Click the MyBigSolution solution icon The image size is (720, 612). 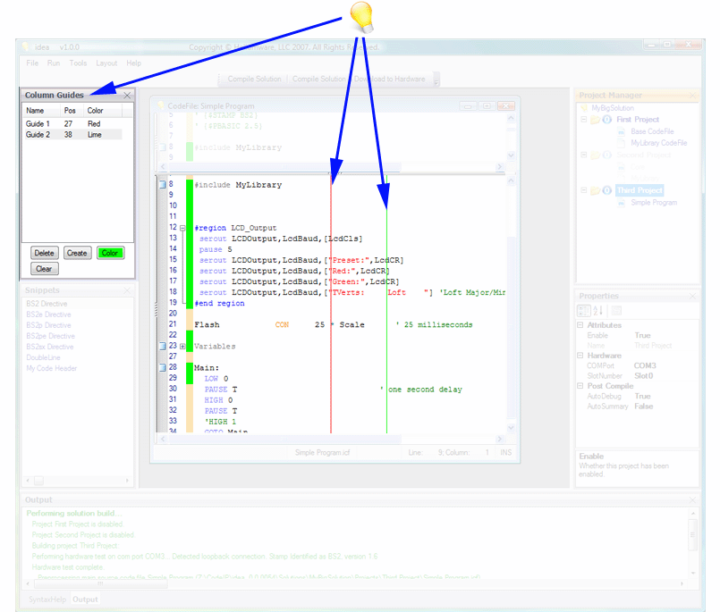click(584, 108)
